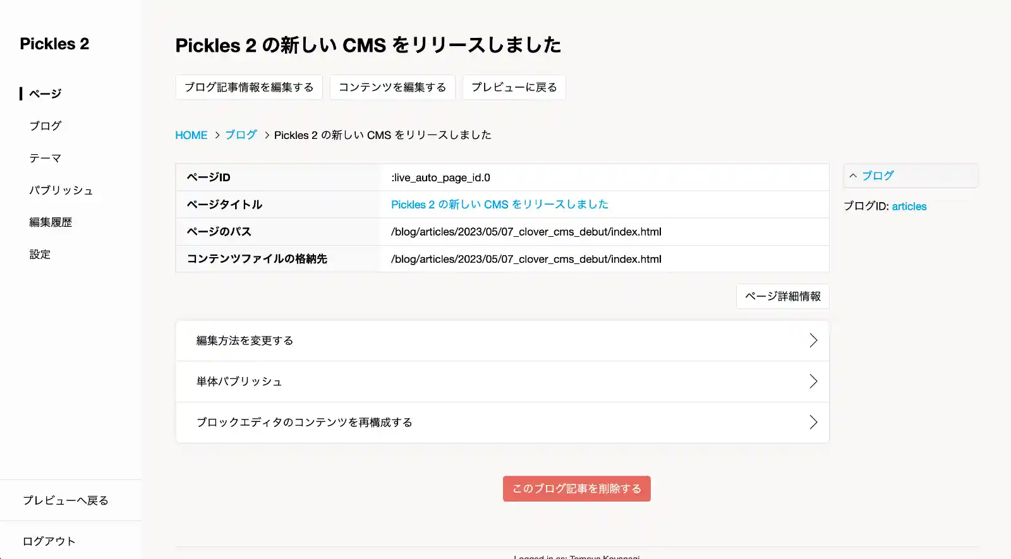Click the ページ詳細情報 button
This screenshot has height=559, width=1011.
tap(783, 296)
